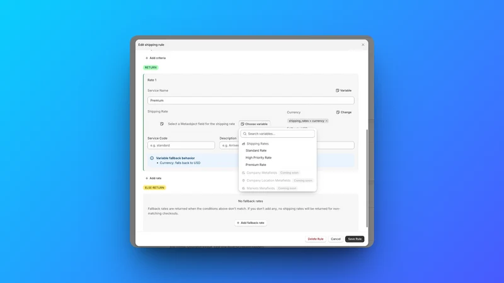
Task: Click Company Location Metafields entry
Action: (x=277, y=180)
